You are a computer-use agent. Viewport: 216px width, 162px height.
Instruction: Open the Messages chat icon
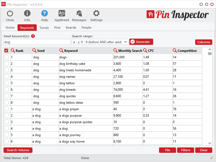tap(79, 13)
